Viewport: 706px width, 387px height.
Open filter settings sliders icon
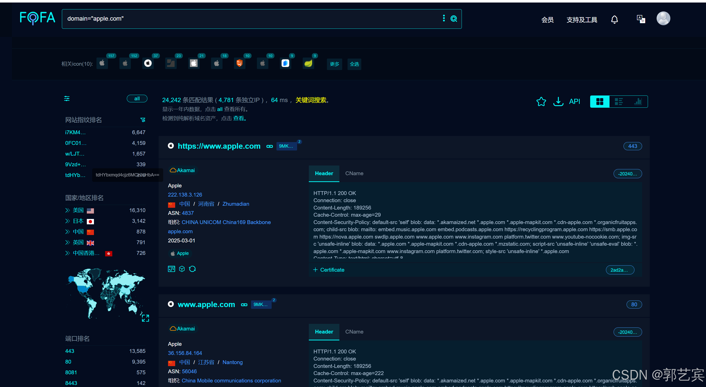pos(67,99)
